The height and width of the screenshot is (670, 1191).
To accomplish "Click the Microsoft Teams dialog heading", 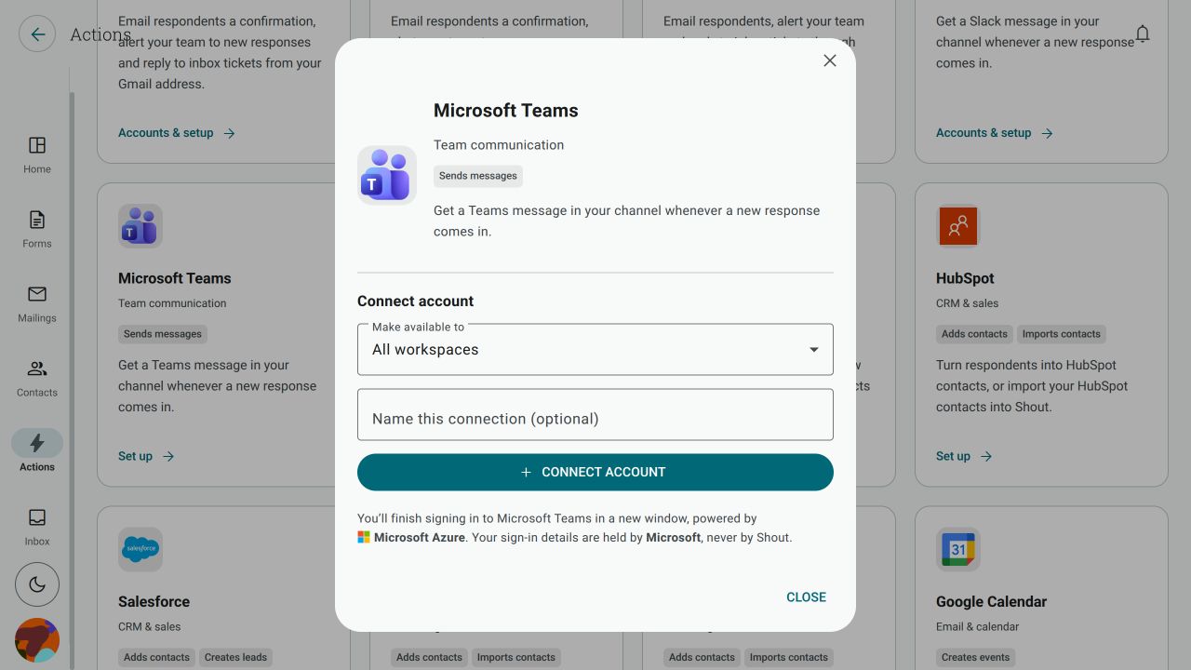I will 506,111.
